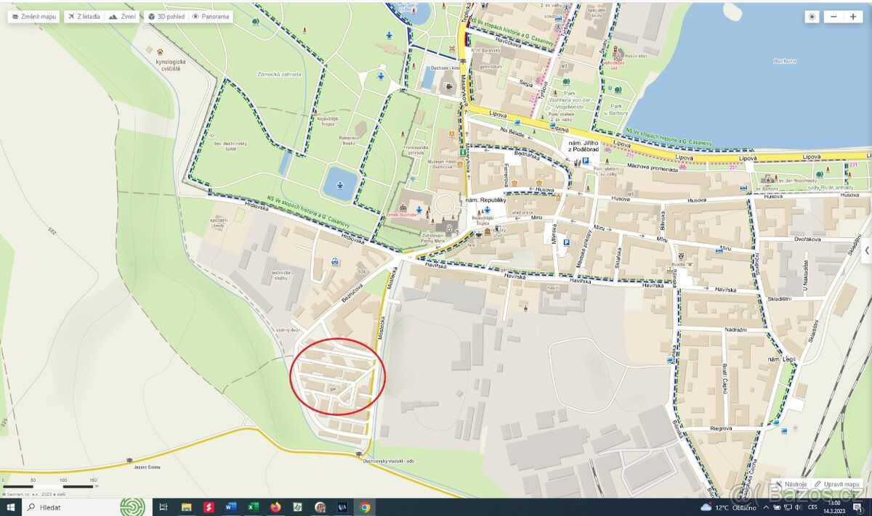Enable the 3D pohled view
The height and width of the screenshot is (516, 872).
coord(166,16)
